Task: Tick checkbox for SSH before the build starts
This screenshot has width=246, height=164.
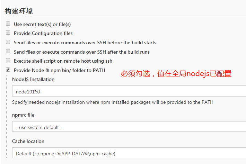Action: pos(8,42)
